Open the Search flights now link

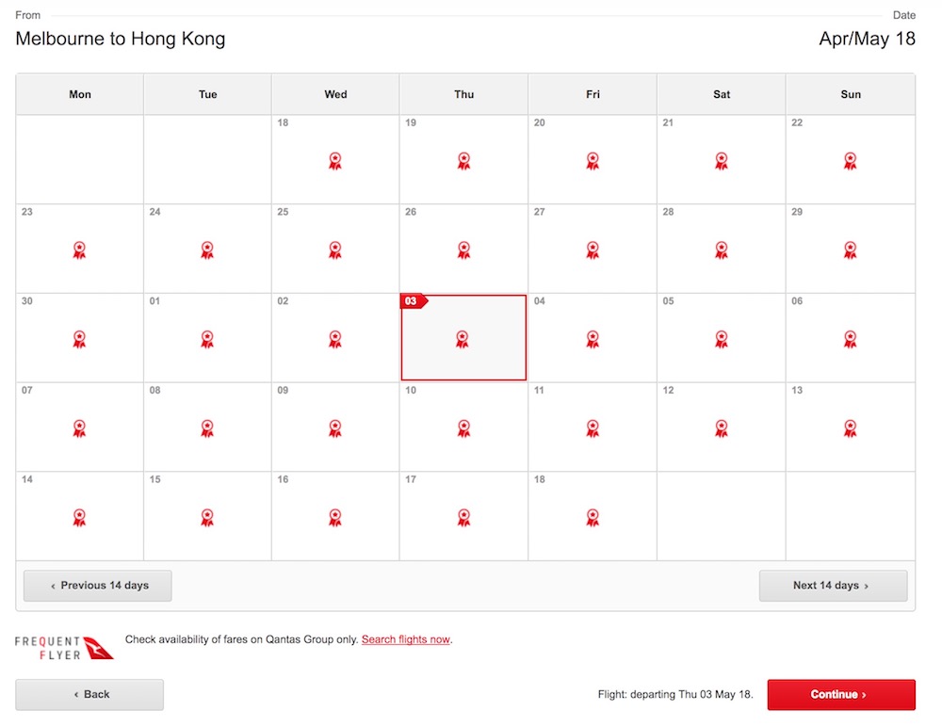click(405, 639)
